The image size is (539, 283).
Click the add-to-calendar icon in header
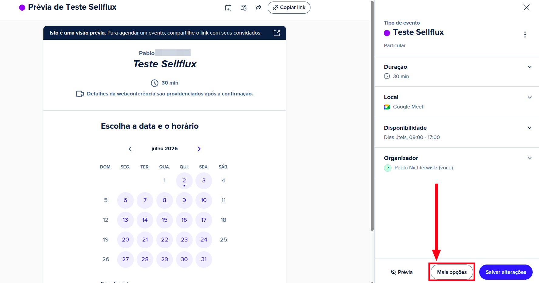tap(228, 8)
